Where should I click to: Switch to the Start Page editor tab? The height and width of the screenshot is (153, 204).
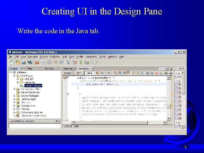(x=68, y=69)
